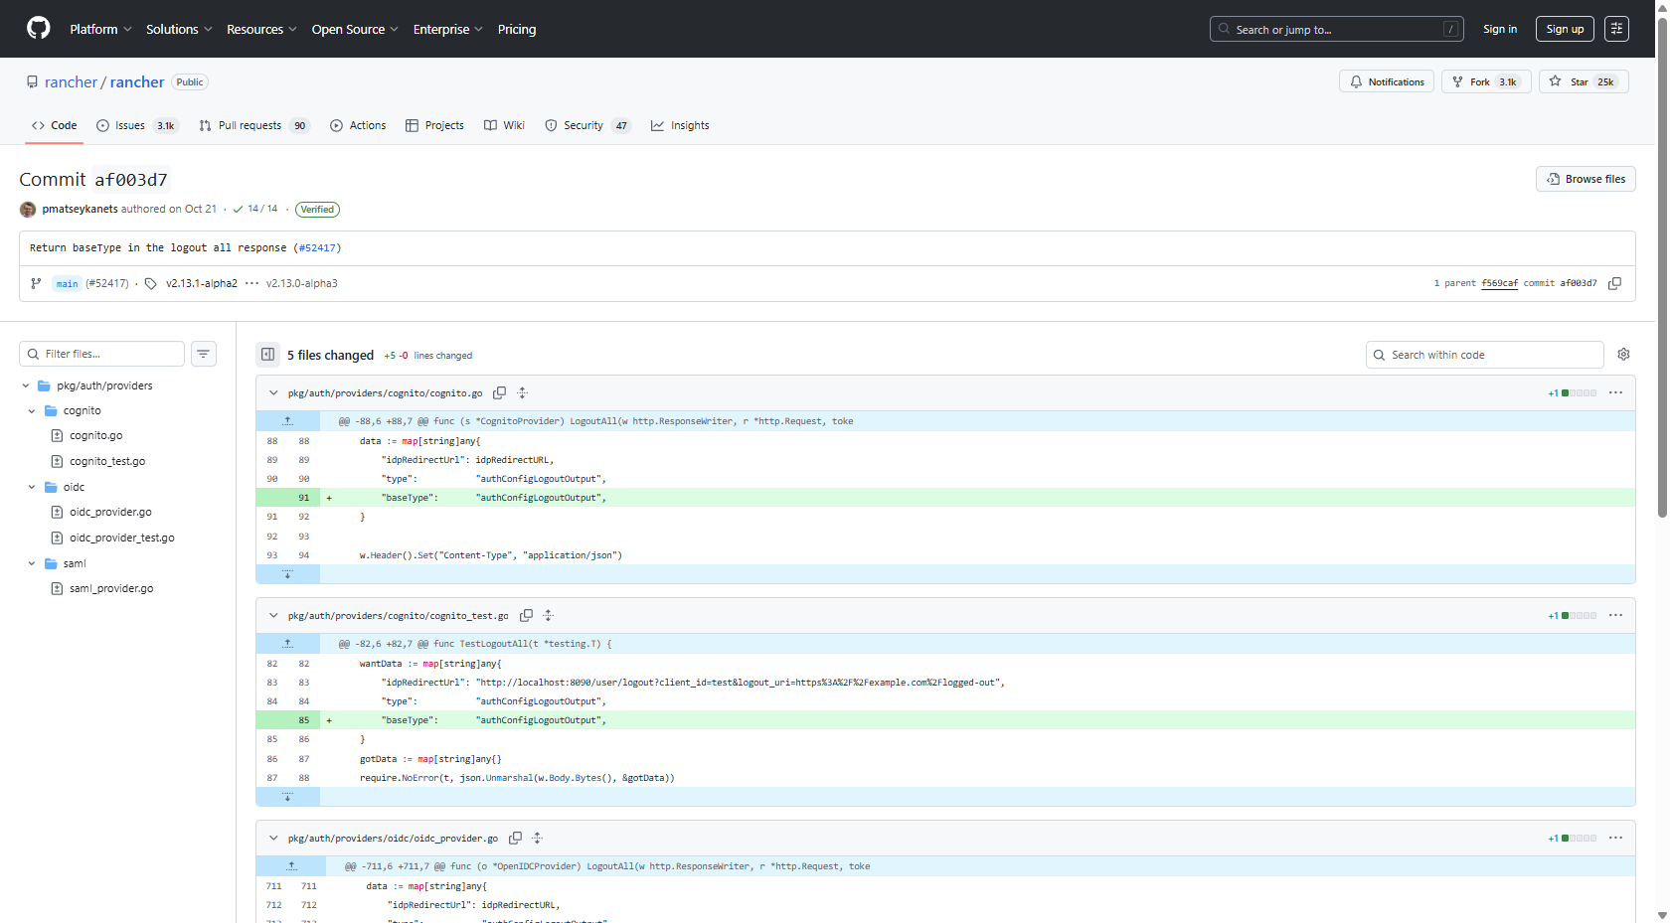The width and height of the screenshot is (1670, 923).
Task: Open diff view settings gear
Action: pyautogui.click(x=1623, y=355)
